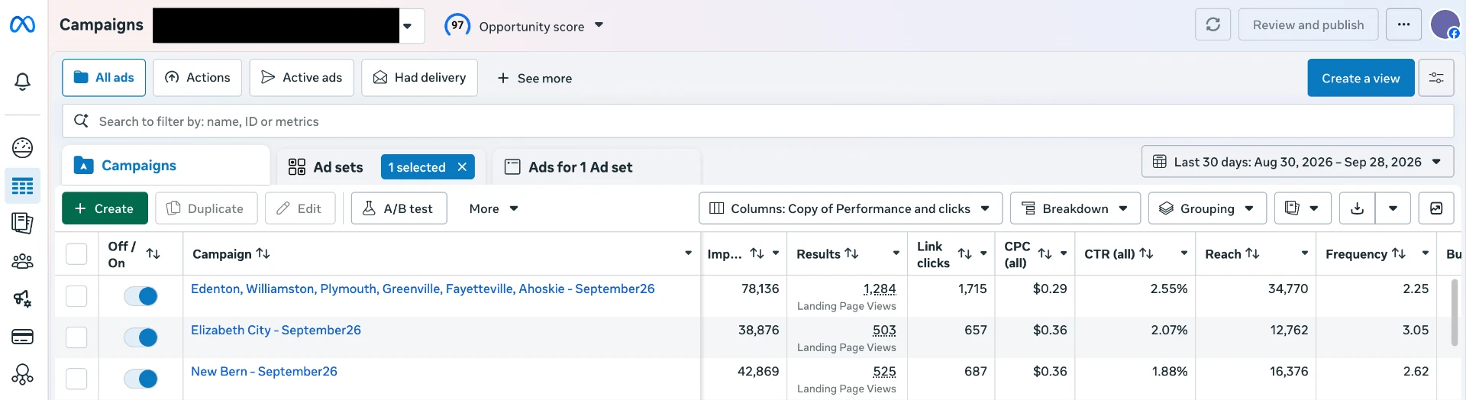Image resolution: width=1466 pixels, height=400 pixels.
Task: Export table data with download icon
Action: coord(1358,208)
